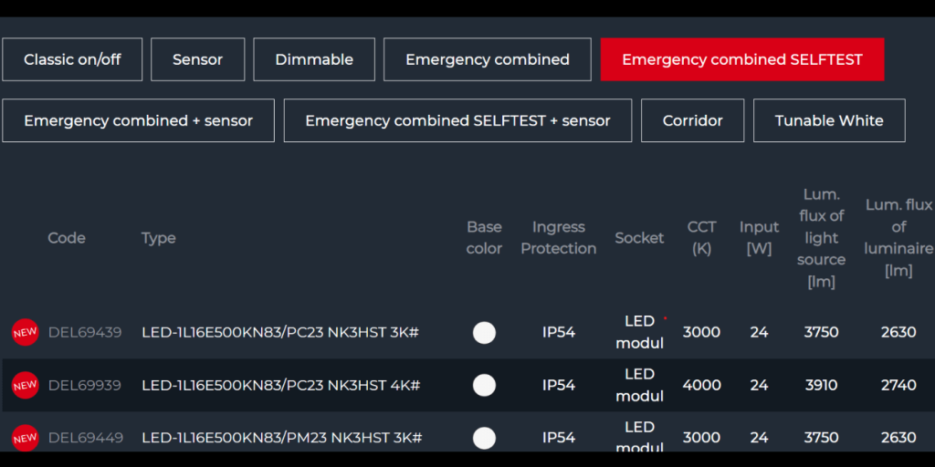Choose the Dimmable option

coord(314,59)
